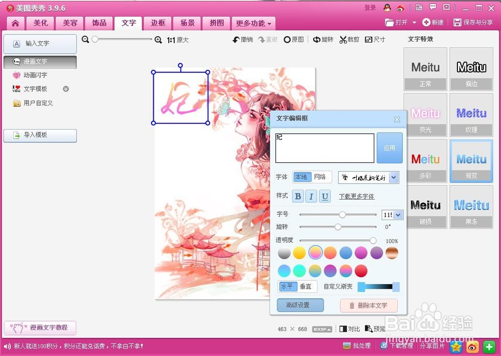Click the zoom in magnifier icon

[158, 40]
